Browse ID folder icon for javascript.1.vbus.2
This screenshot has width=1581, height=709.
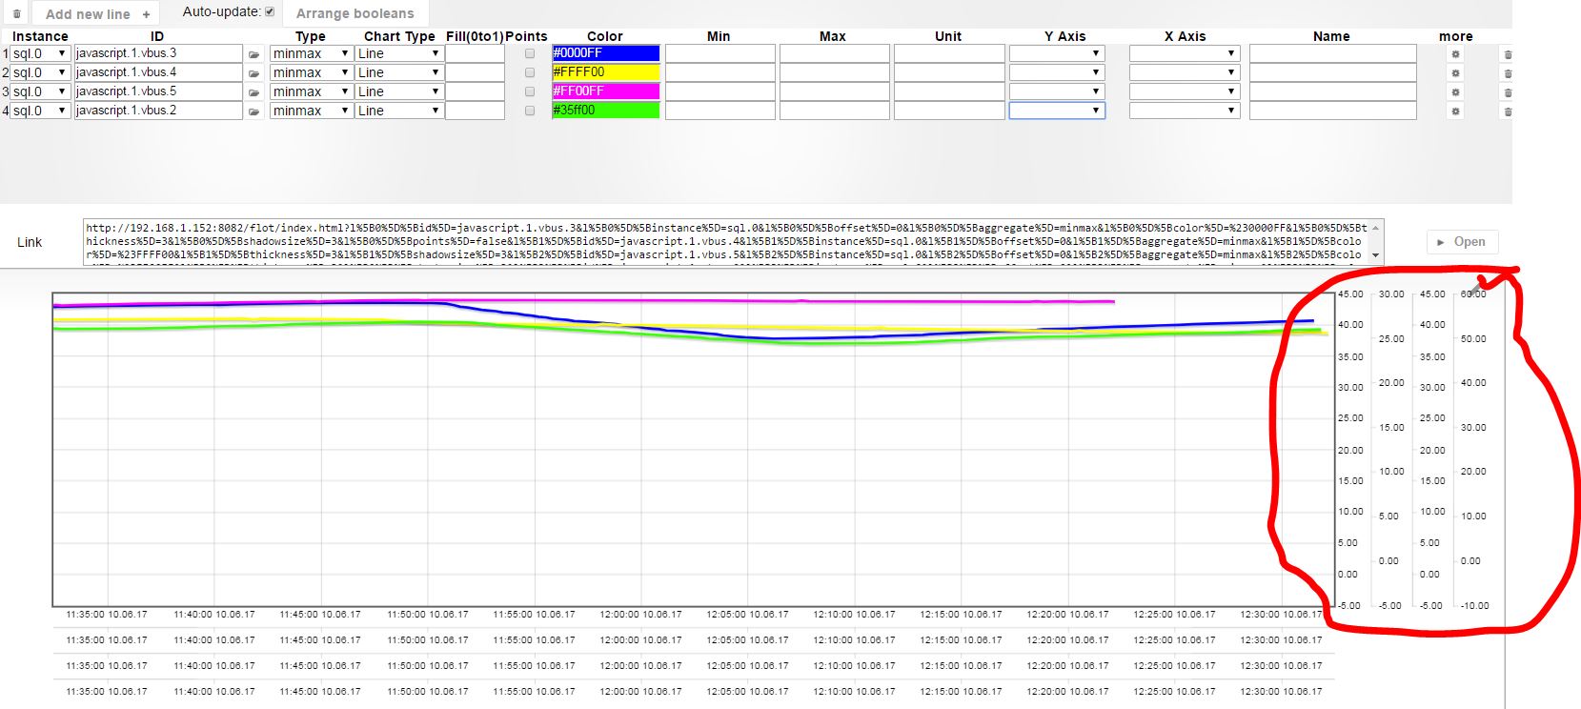point(253,111)
